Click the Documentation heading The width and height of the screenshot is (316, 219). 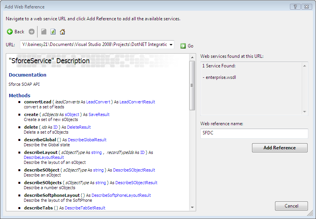28,75
